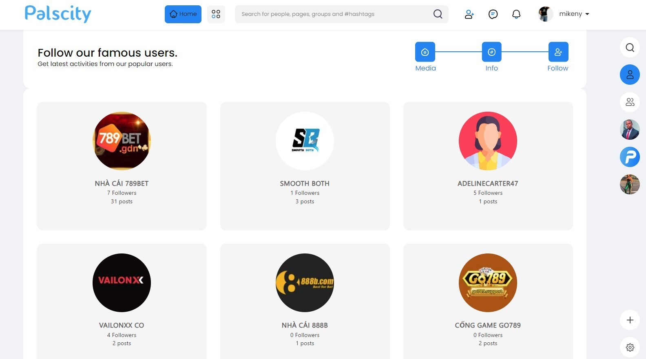Screen dimensions: 646x359
Task: Select the Info compass step icon
Action: (492, 52)
